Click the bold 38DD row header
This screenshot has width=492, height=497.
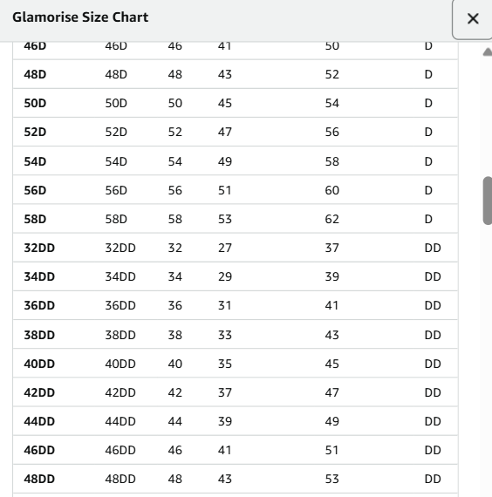click(x=39, y=335)
